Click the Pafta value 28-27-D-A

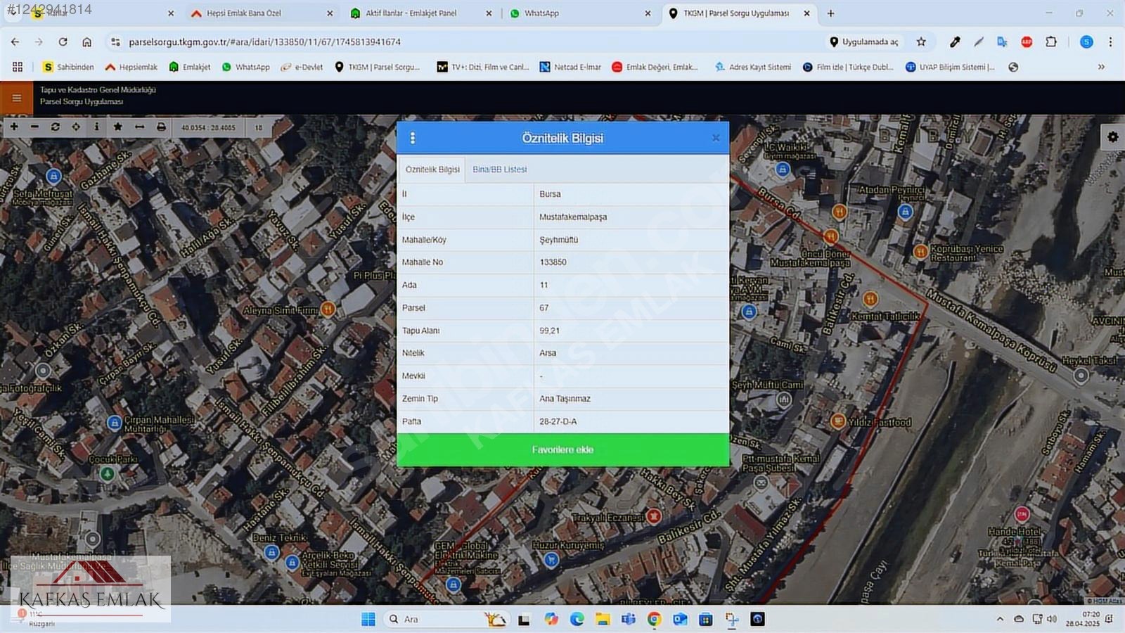(558, 421)
